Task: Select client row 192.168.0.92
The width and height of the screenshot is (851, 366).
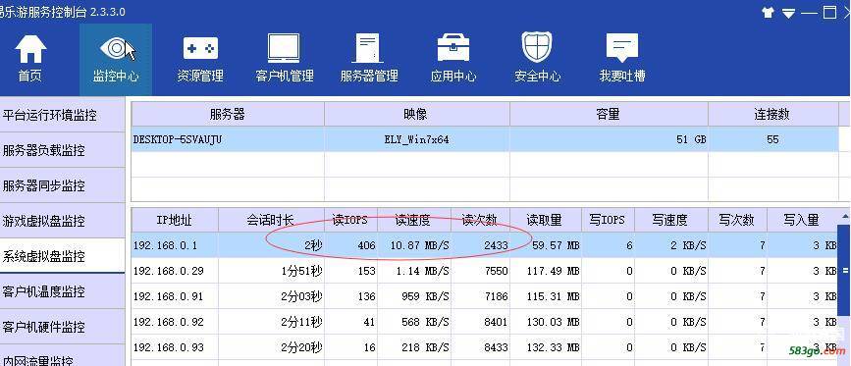Action: [485, 322]
